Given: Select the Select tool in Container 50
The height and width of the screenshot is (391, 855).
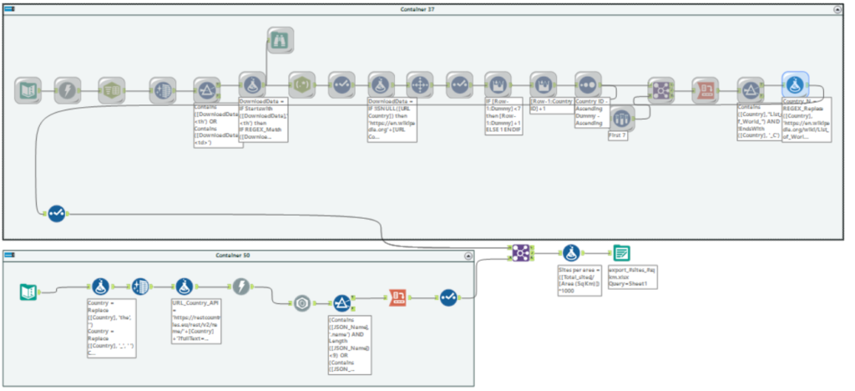Looking at the screenshot, I should click(448, 297).
